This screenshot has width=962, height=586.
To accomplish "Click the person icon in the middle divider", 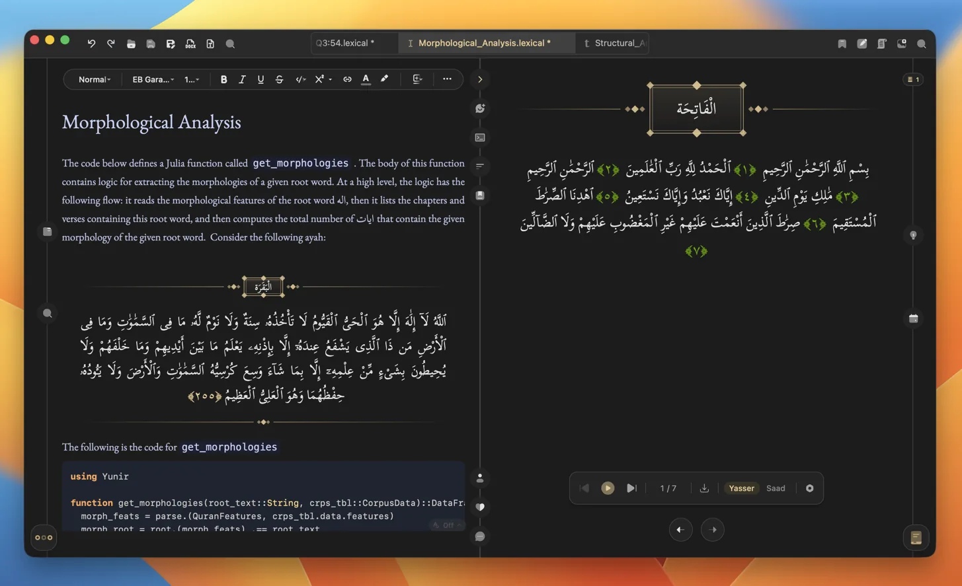I will coord(480,478).
